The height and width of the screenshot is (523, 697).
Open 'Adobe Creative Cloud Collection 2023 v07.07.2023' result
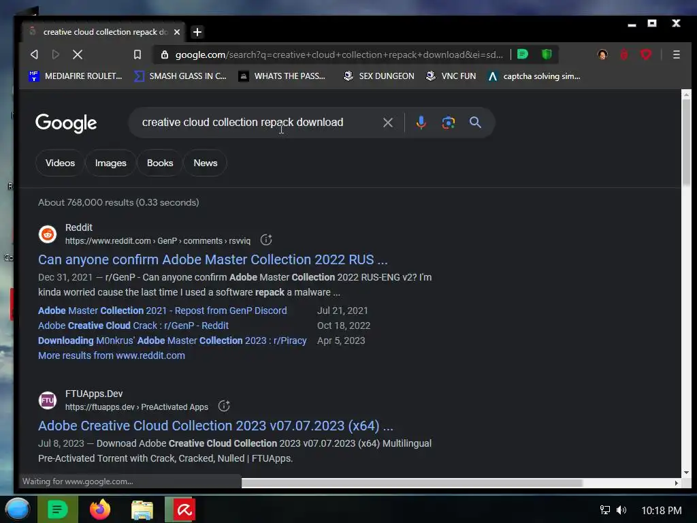pos(216,426)
